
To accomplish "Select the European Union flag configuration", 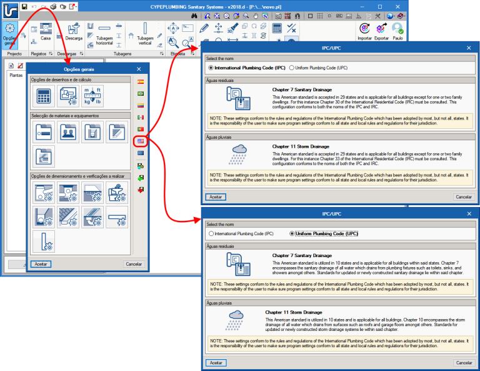I will [141, 153].
